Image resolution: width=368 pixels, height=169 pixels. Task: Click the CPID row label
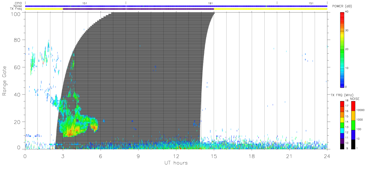pyautogui.click(x=19, y=3)
